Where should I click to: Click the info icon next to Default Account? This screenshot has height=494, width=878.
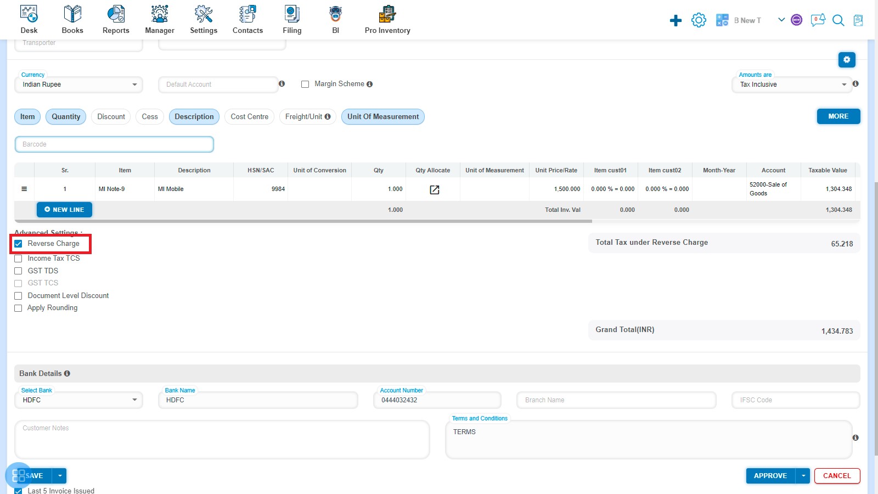point(282,83)
